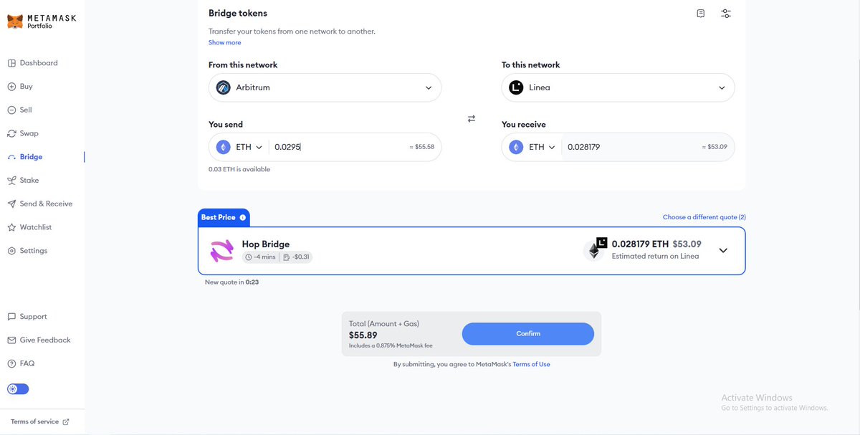Click the "≈ $55.58" send value

pos(421,147)
